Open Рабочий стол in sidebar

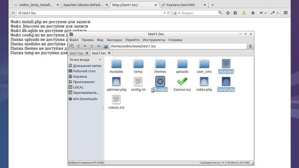[82, 71]
